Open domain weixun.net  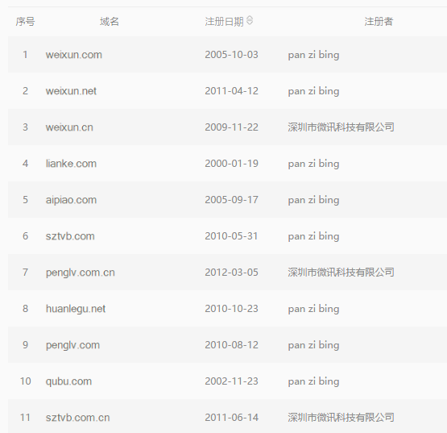pos(71,91)
